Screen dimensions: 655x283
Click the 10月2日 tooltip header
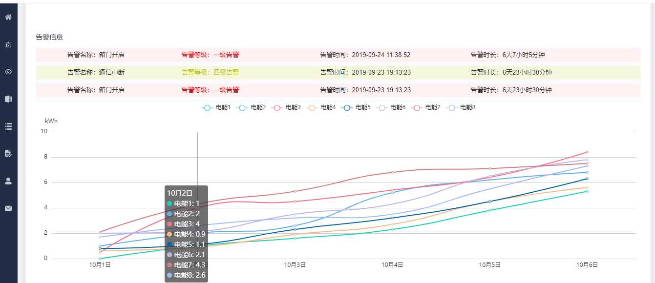pos(180,193)
